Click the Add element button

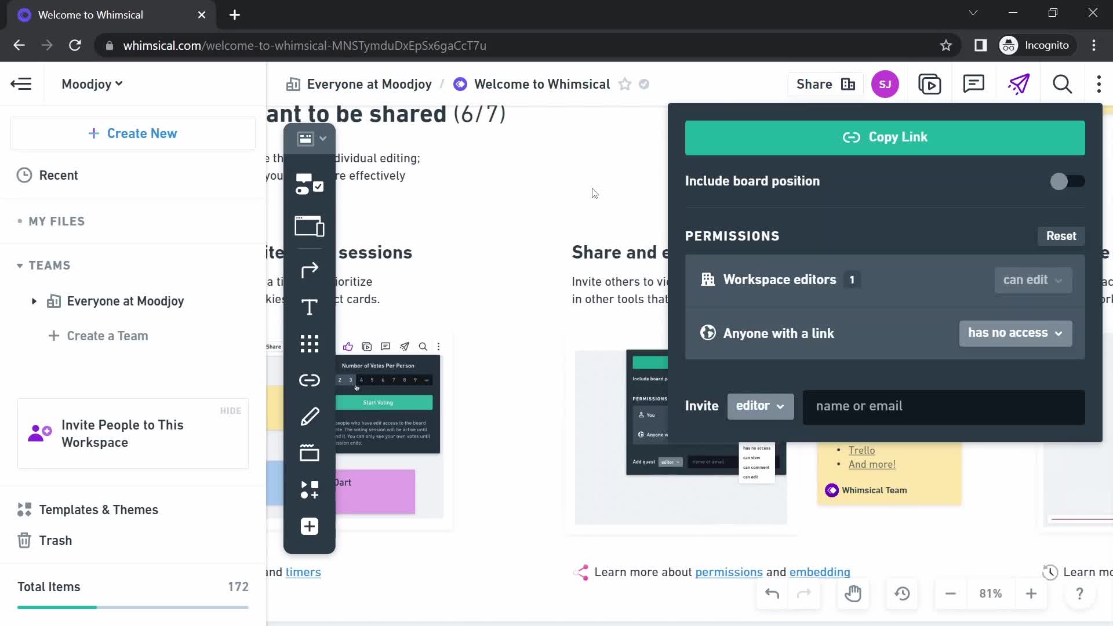310,527
